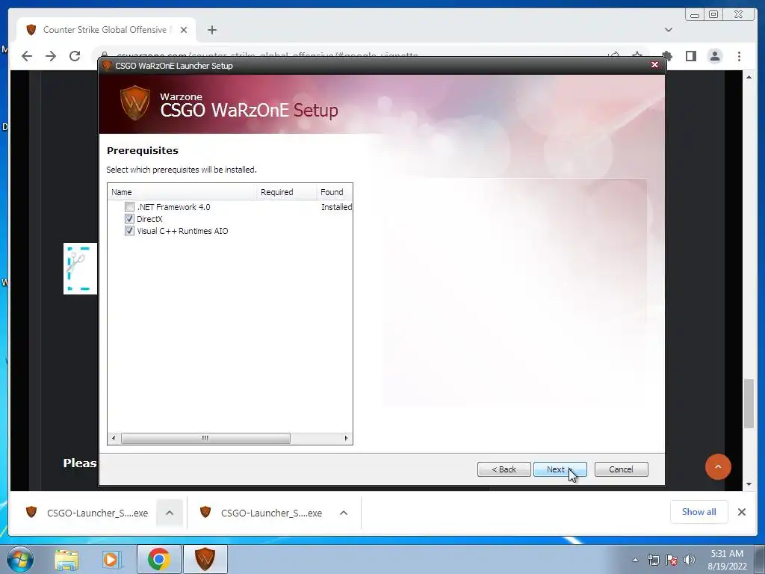Close the Chrome downloads bar

[742, 512]
